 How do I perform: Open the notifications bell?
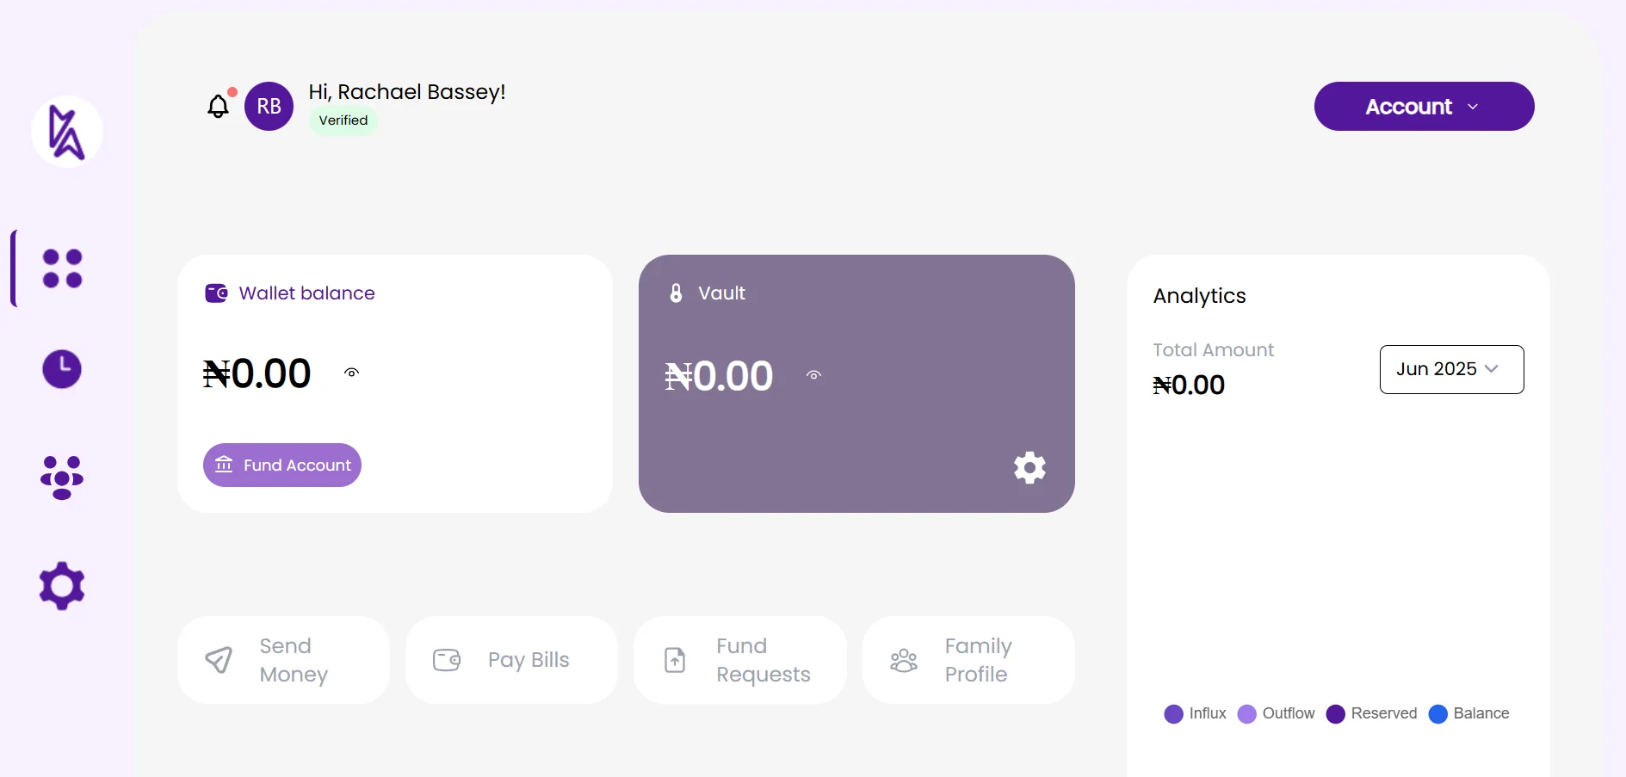coord(219,106)
